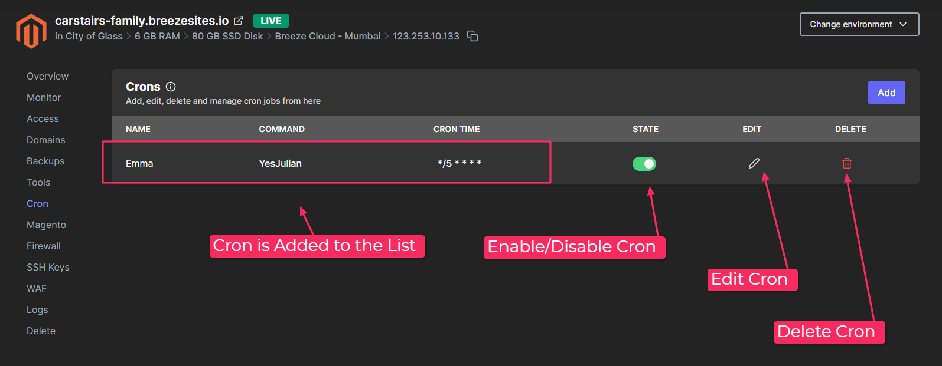The height and width of the screenshot is (366, 942).
Task: Click the EDIT column header
Action: (x=752, y=129)
